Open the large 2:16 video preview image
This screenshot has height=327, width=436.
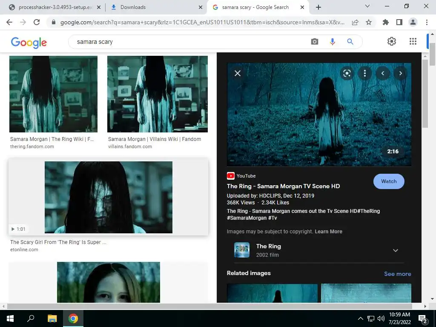(319, 115)
